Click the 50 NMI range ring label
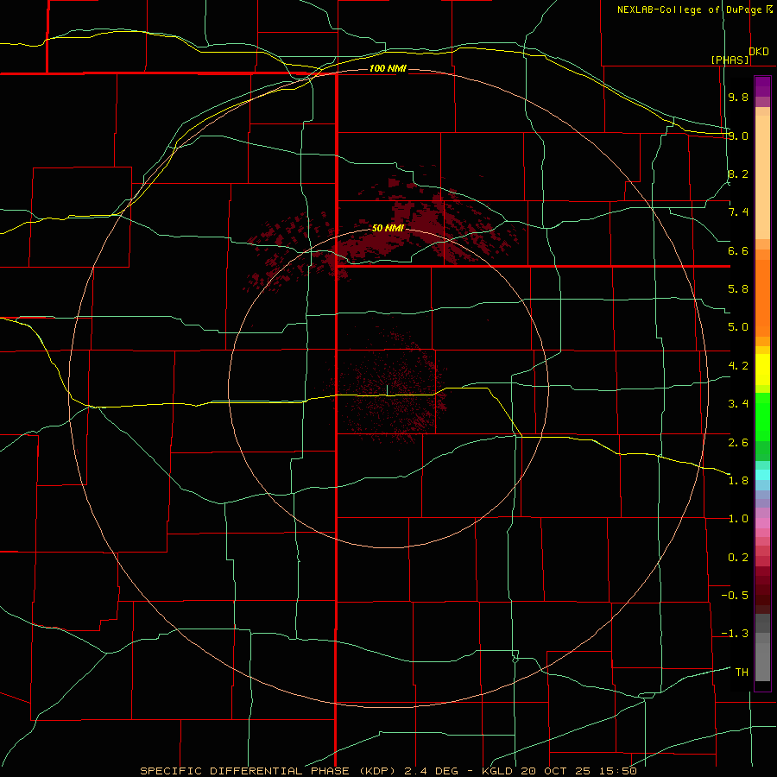This screenshot has width=777, height=777. point(388,228)
